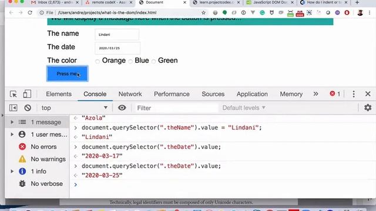Switch to the Memory tab
376x211 pixels.
click(291, 94)
